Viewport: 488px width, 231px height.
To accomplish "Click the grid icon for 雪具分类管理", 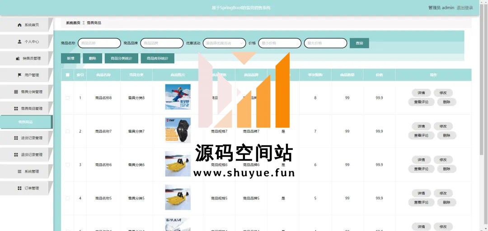I will tap(16, 92).
